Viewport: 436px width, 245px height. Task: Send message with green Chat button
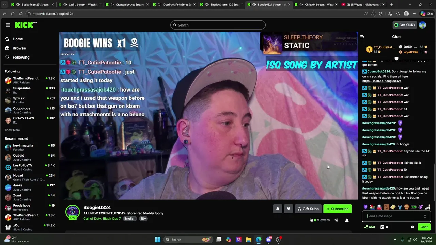(x=424, y=227)
